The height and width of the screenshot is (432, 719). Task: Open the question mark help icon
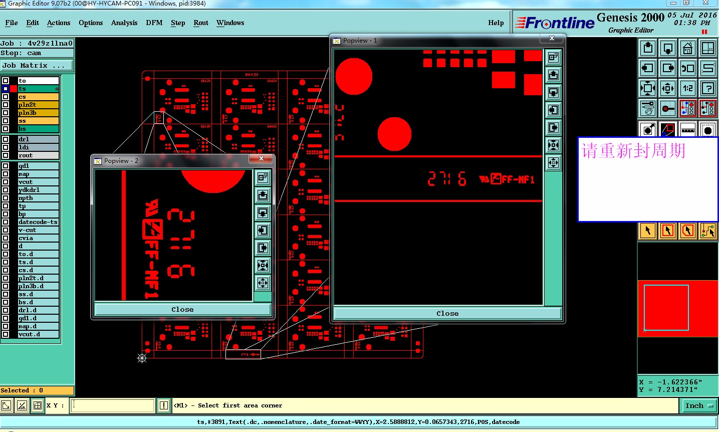(x=708, y=88)
